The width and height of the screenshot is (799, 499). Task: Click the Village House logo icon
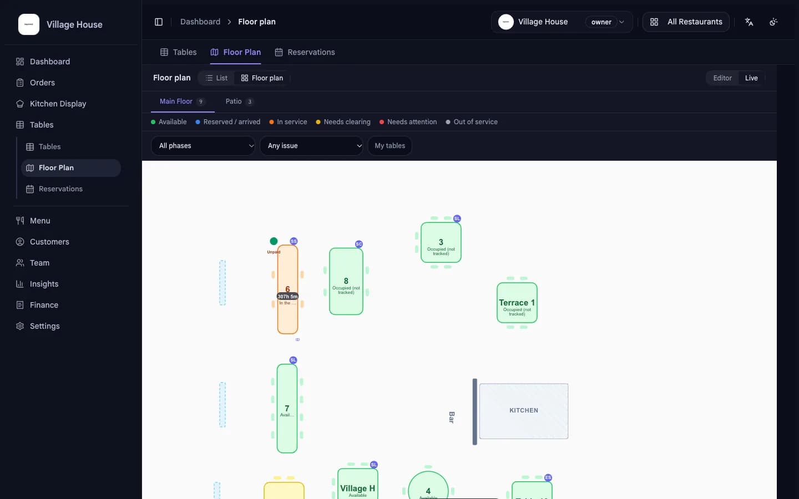29,24
